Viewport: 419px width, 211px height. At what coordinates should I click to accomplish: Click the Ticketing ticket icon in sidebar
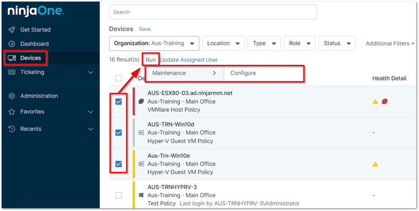click(12, 72)
